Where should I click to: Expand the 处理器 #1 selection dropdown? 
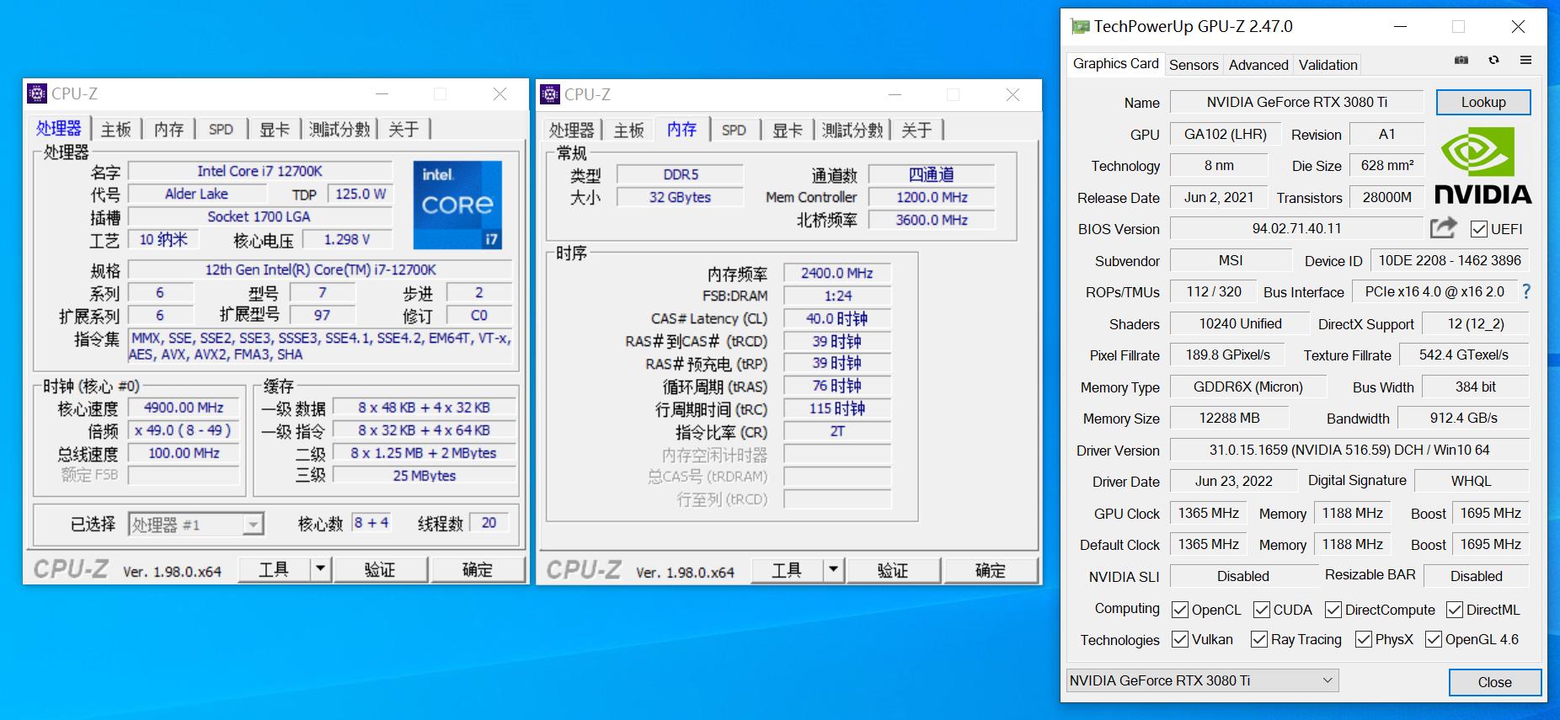[x=253, y=525]
